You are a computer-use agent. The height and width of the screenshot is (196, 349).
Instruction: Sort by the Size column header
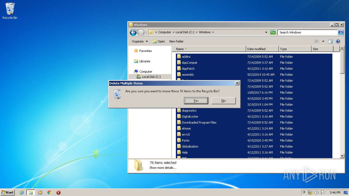point(322,49)
